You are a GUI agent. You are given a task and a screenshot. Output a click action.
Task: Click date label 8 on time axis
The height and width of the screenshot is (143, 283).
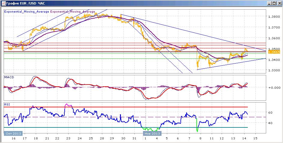tap(200, 139)
